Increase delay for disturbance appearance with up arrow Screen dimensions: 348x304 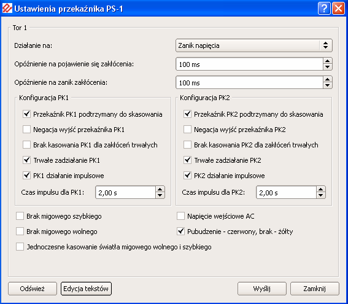click(x=328, y=61)
